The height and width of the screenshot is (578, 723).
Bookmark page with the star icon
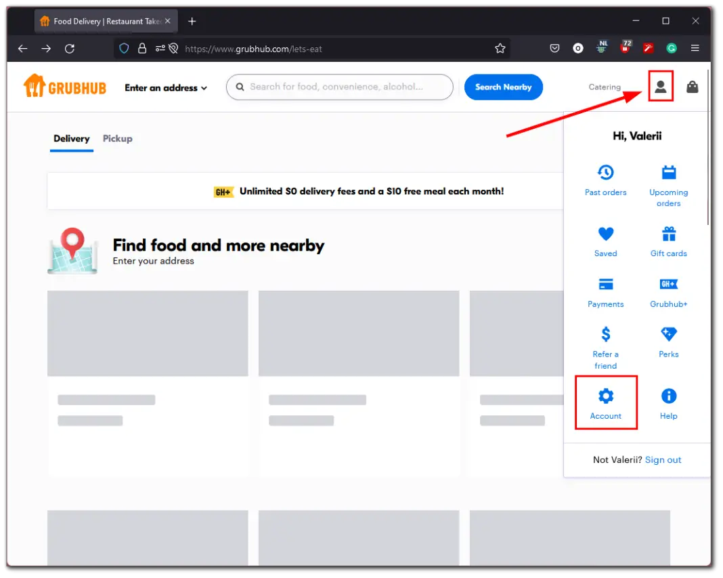(500, 48)
